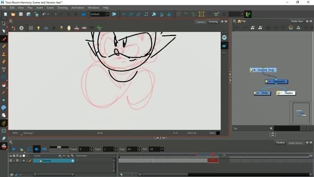Increase the Frame value with stepper

tap(91, 148)
